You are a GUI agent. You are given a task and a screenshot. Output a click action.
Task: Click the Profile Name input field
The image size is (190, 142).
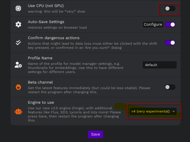click(x=160, y=65)
